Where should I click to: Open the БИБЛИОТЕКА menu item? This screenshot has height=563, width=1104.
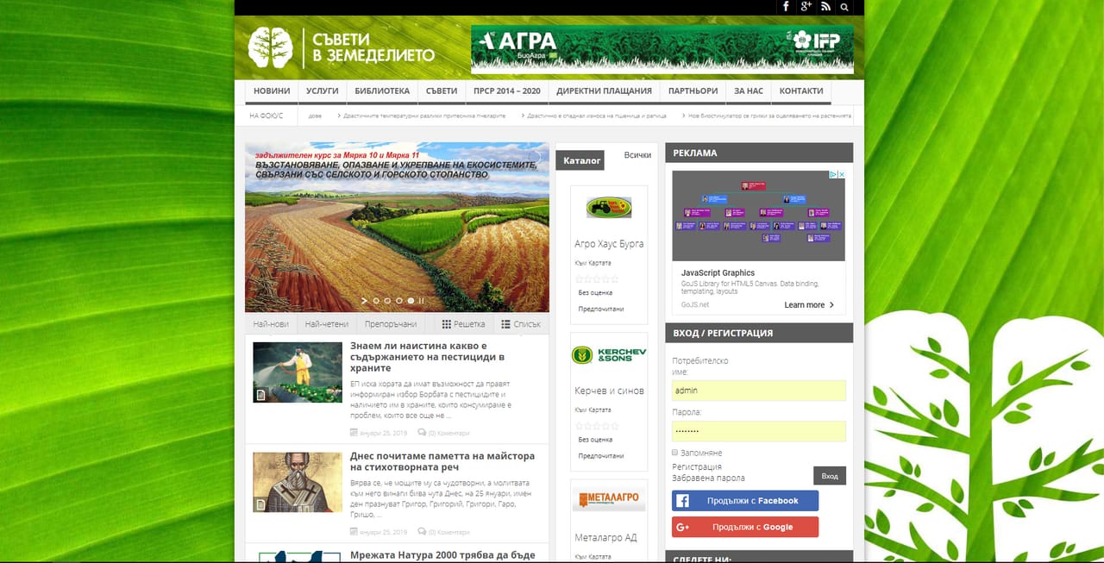[x=382, y=91]
